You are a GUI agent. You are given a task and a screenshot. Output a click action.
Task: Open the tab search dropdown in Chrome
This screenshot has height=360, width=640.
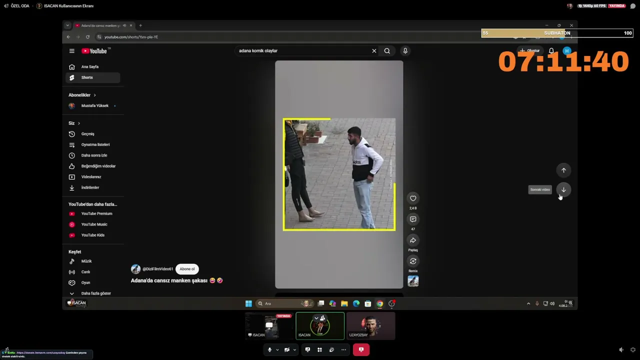[x=67, y=25]
